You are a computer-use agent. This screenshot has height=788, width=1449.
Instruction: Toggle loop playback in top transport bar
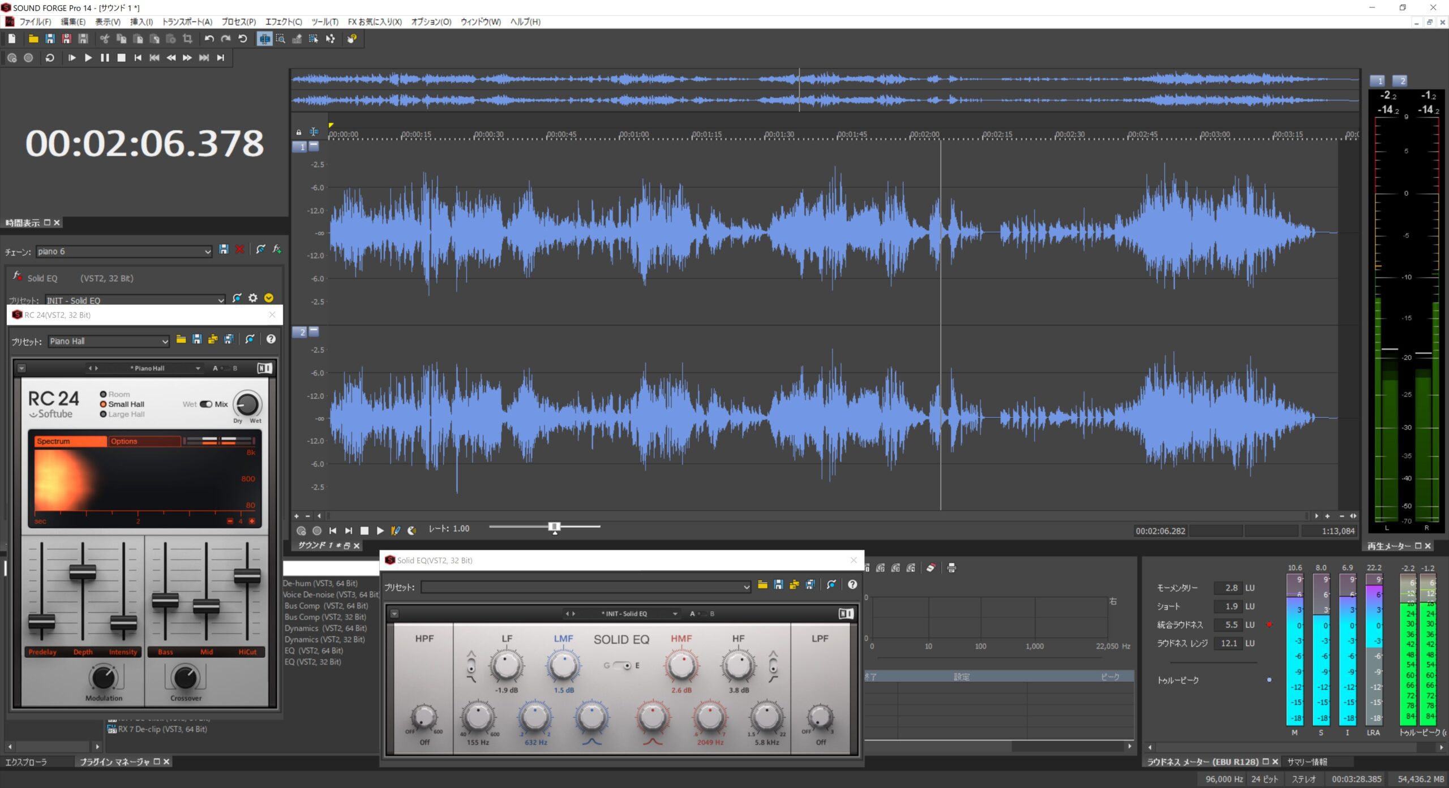[50, 58]
